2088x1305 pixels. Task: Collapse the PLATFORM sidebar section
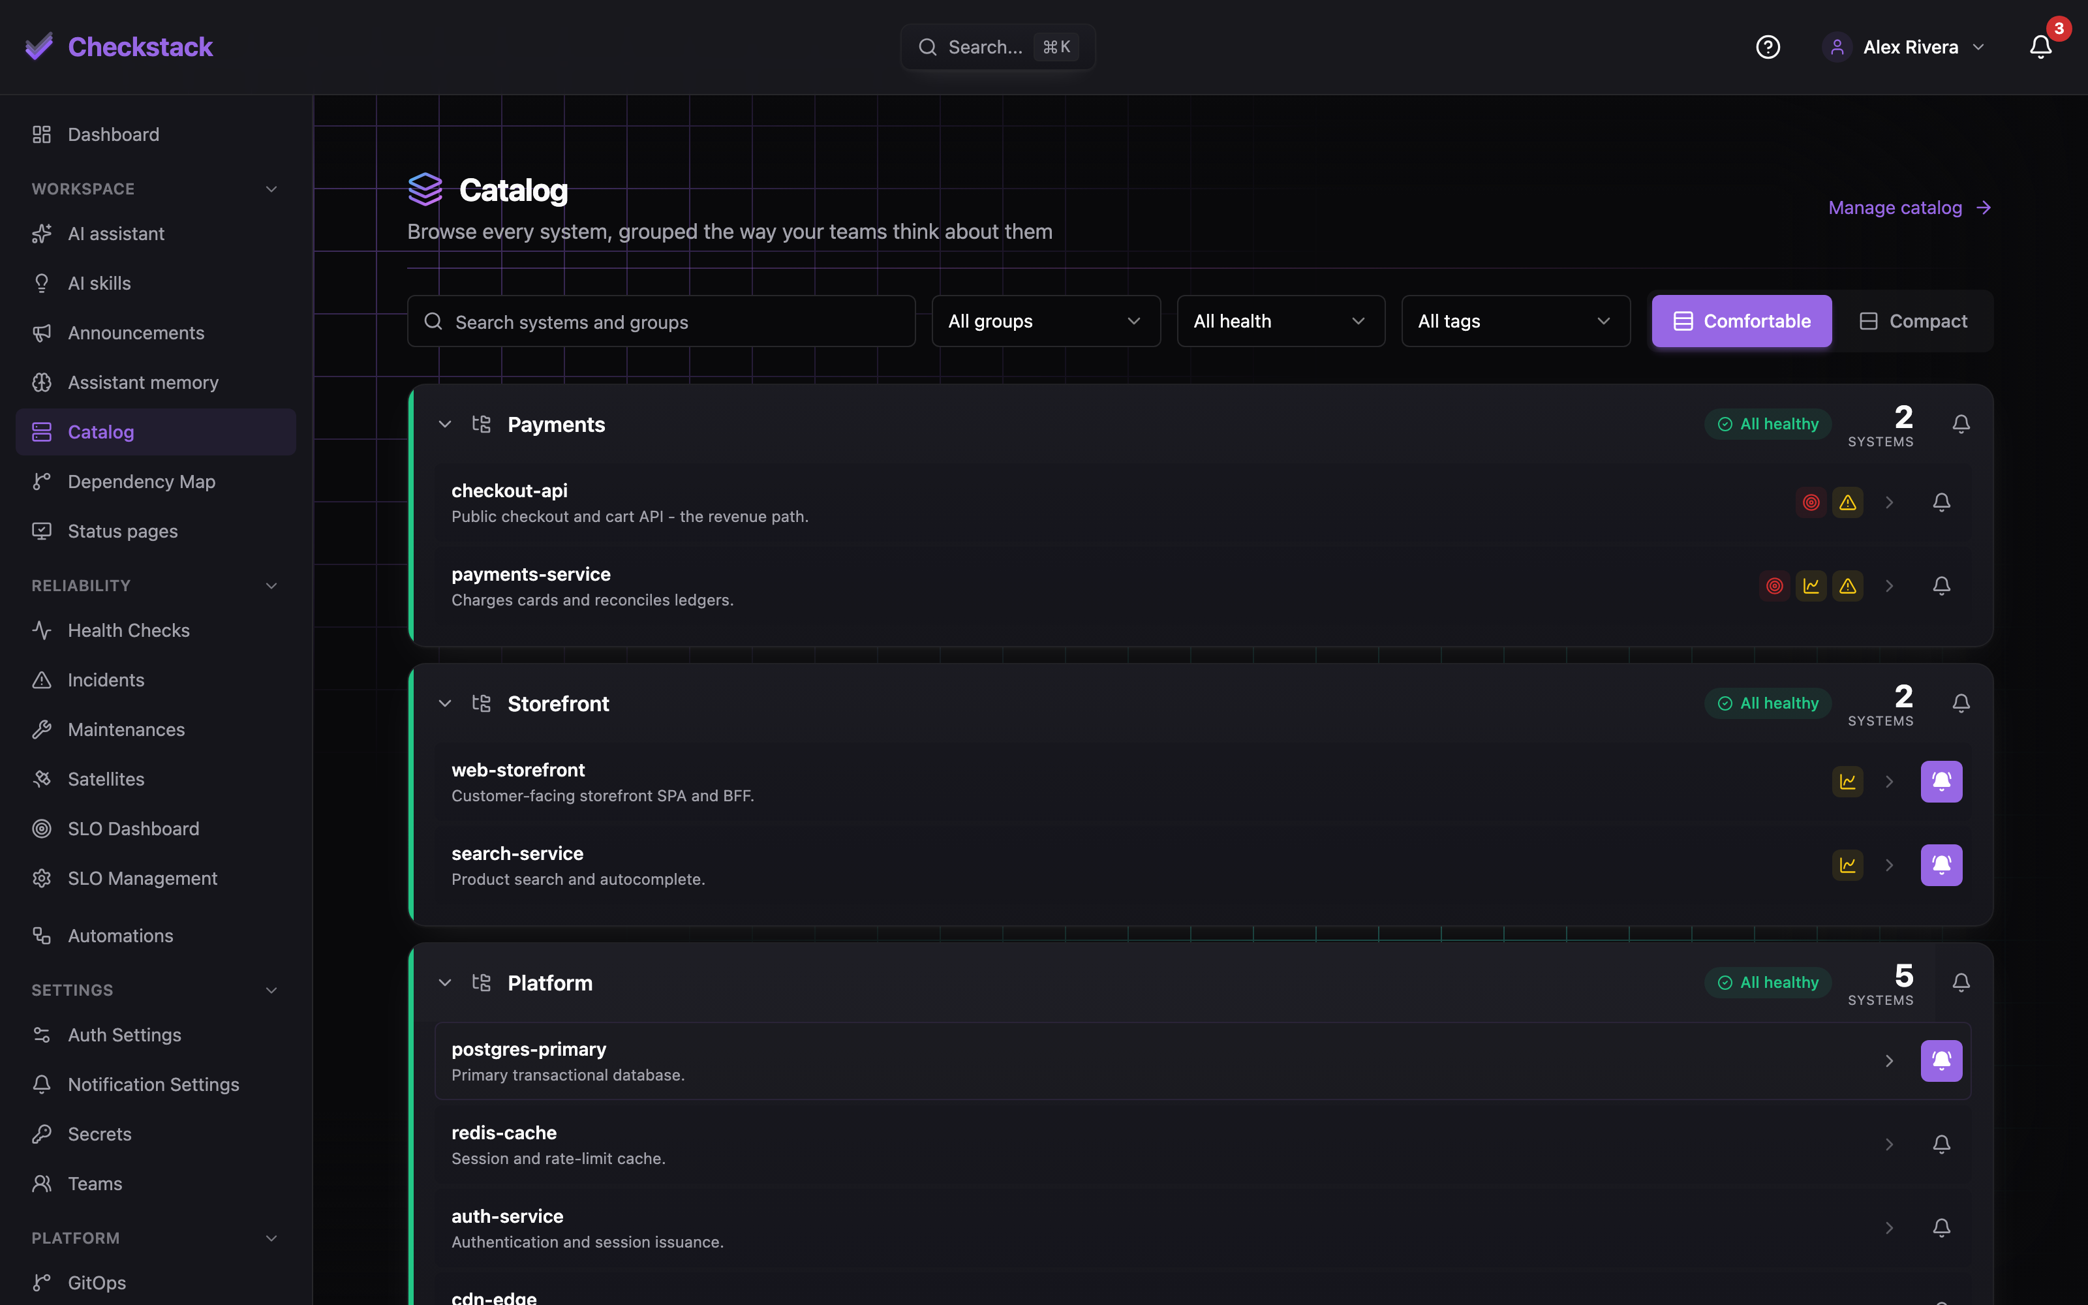(x=272, y=1238)
